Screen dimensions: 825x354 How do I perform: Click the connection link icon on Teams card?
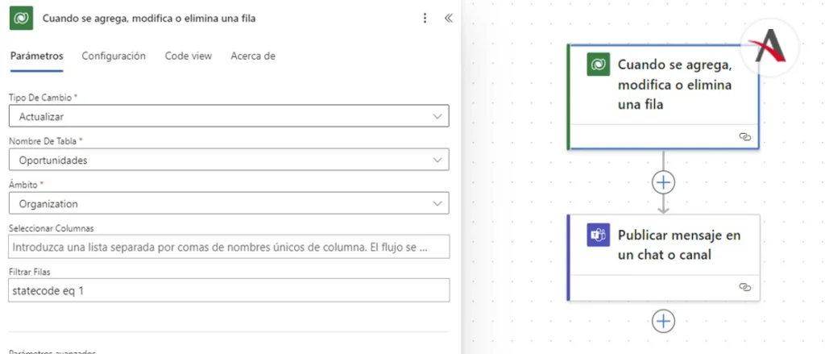click(x=744, y=286)
